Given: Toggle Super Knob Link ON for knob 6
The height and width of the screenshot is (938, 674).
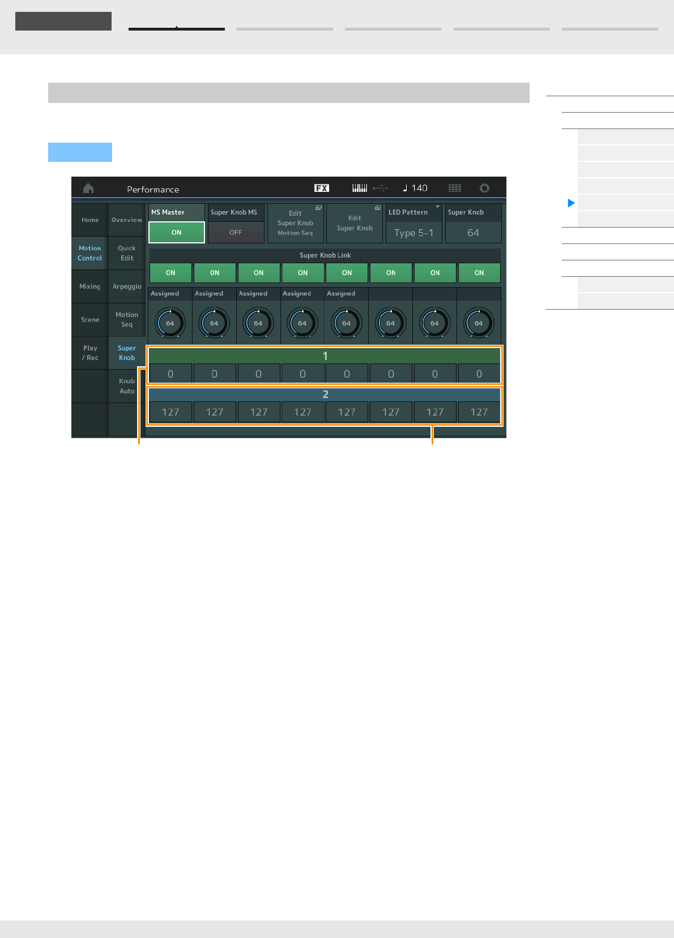Looking at the screenshot, I should pos(391,273).
